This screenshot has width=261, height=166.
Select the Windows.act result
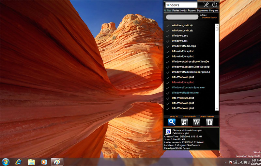tap(180, 41)
